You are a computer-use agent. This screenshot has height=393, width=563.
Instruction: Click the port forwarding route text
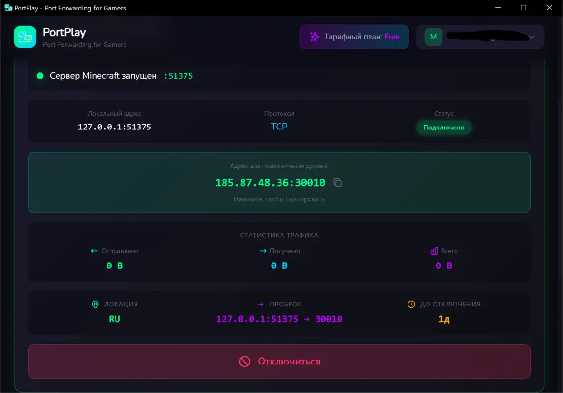279,319
